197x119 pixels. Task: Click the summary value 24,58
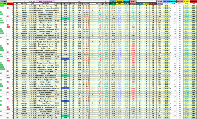(173, 4)
